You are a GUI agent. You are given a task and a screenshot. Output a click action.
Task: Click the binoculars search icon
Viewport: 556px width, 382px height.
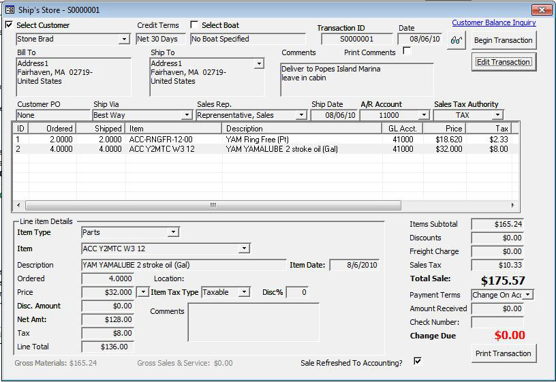[457, 40]
